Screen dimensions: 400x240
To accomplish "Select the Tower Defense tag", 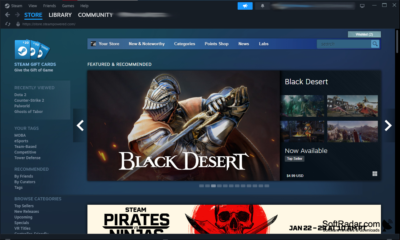I will pyautogui.click(x=27, y=158).
